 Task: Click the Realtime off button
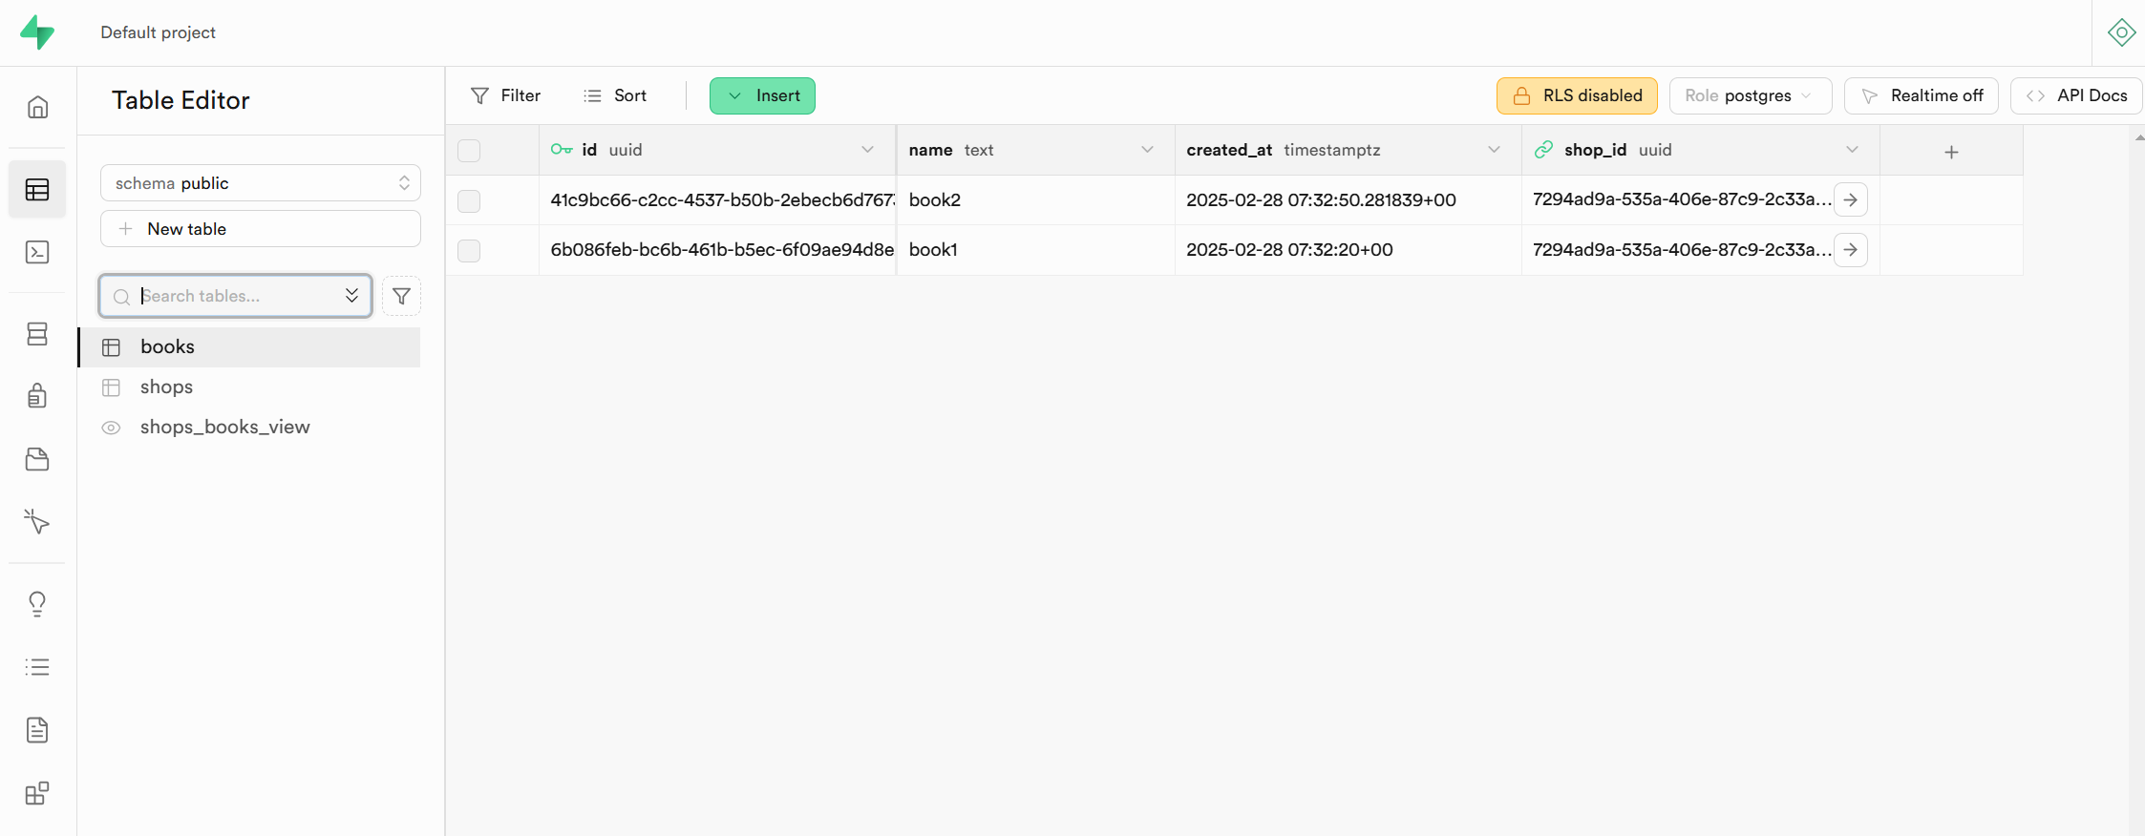click(x=1922, y=95)
